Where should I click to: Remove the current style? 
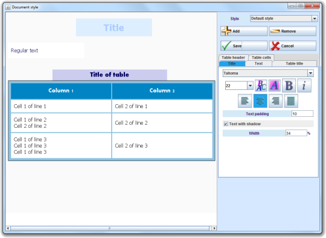pos(293,31)
